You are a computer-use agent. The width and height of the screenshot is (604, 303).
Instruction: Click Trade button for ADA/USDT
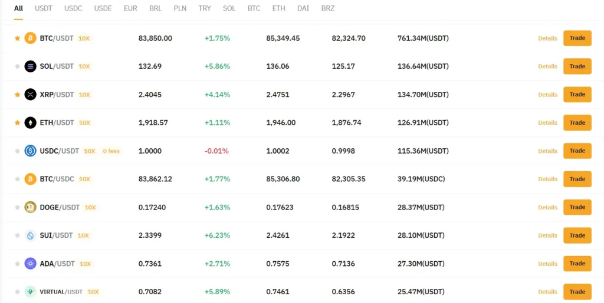tap(577, 264)
